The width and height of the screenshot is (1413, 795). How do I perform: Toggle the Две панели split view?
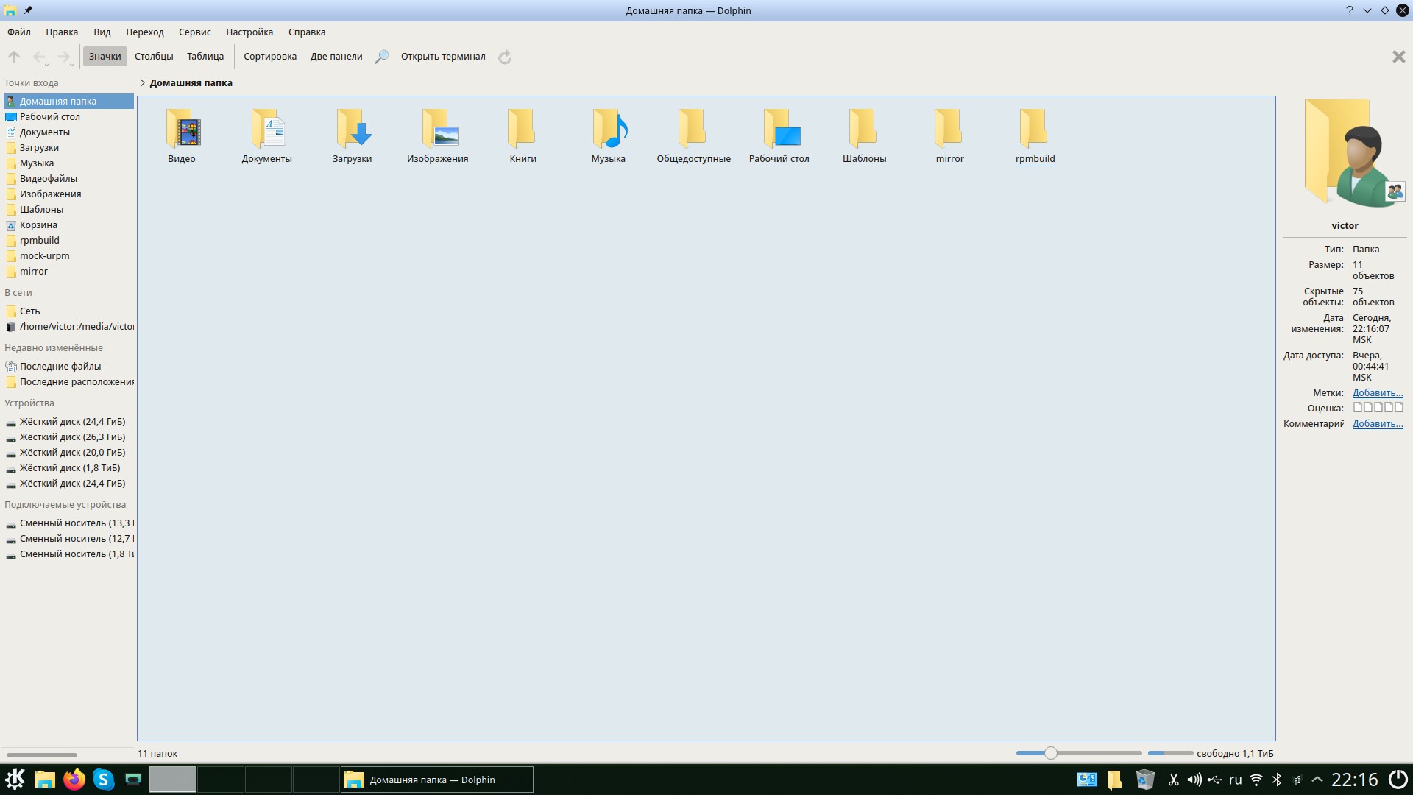[336, 57]
